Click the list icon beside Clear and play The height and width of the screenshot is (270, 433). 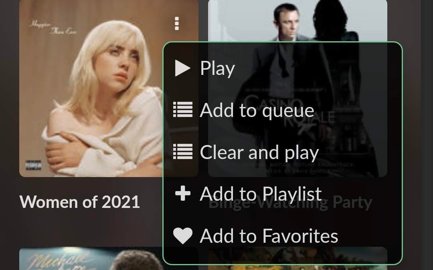(182, 151)
